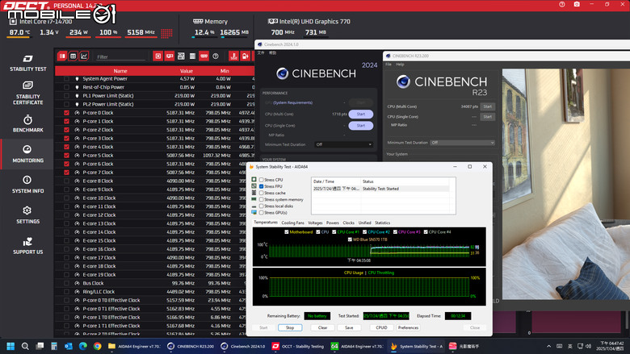Sort OCCT sensors by Name column header
The width and height of the screenshot is (630, 354).
point(120,71)
